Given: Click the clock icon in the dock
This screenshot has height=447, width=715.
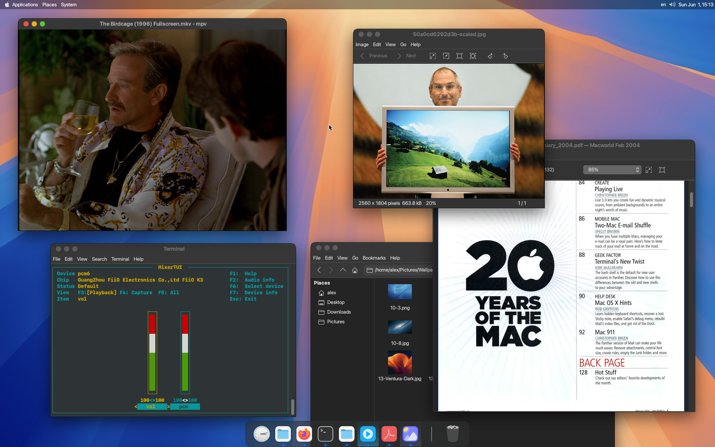Looking at the screenshot, I should 261,434.
